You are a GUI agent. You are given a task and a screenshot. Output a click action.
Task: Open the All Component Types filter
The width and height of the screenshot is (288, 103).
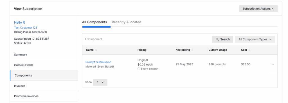pos(255,39)
